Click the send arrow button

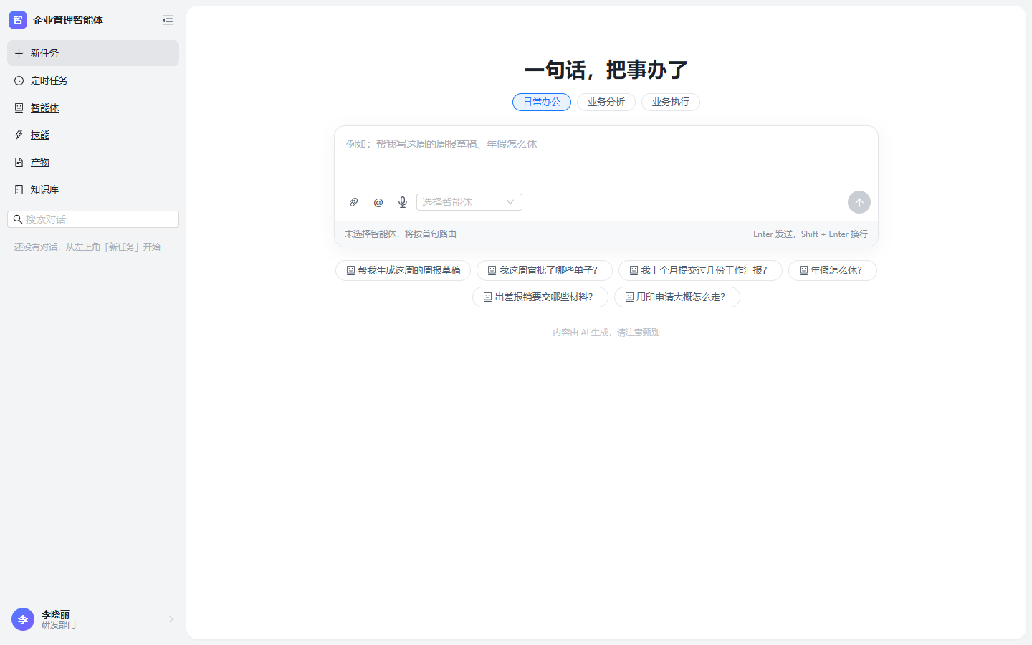pos(859,202)
